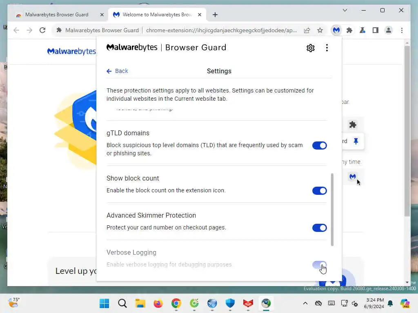Click the page vertical scrollbar
418x313 pixels.
(x=407, y=131)
